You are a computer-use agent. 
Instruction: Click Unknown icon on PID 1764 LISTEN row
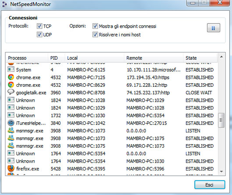coord(11,153)
